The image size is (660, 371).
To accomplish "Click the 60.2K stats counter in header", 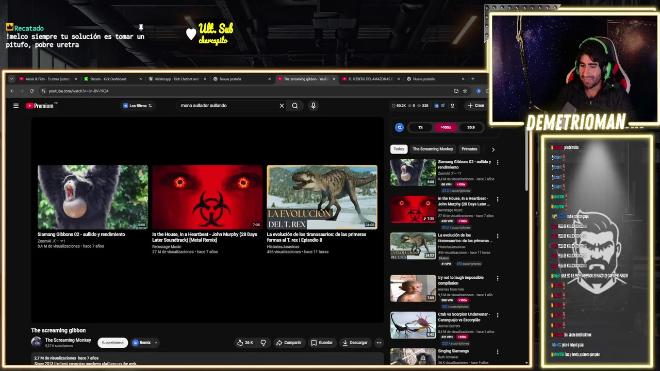I will (x=399, y=106).
